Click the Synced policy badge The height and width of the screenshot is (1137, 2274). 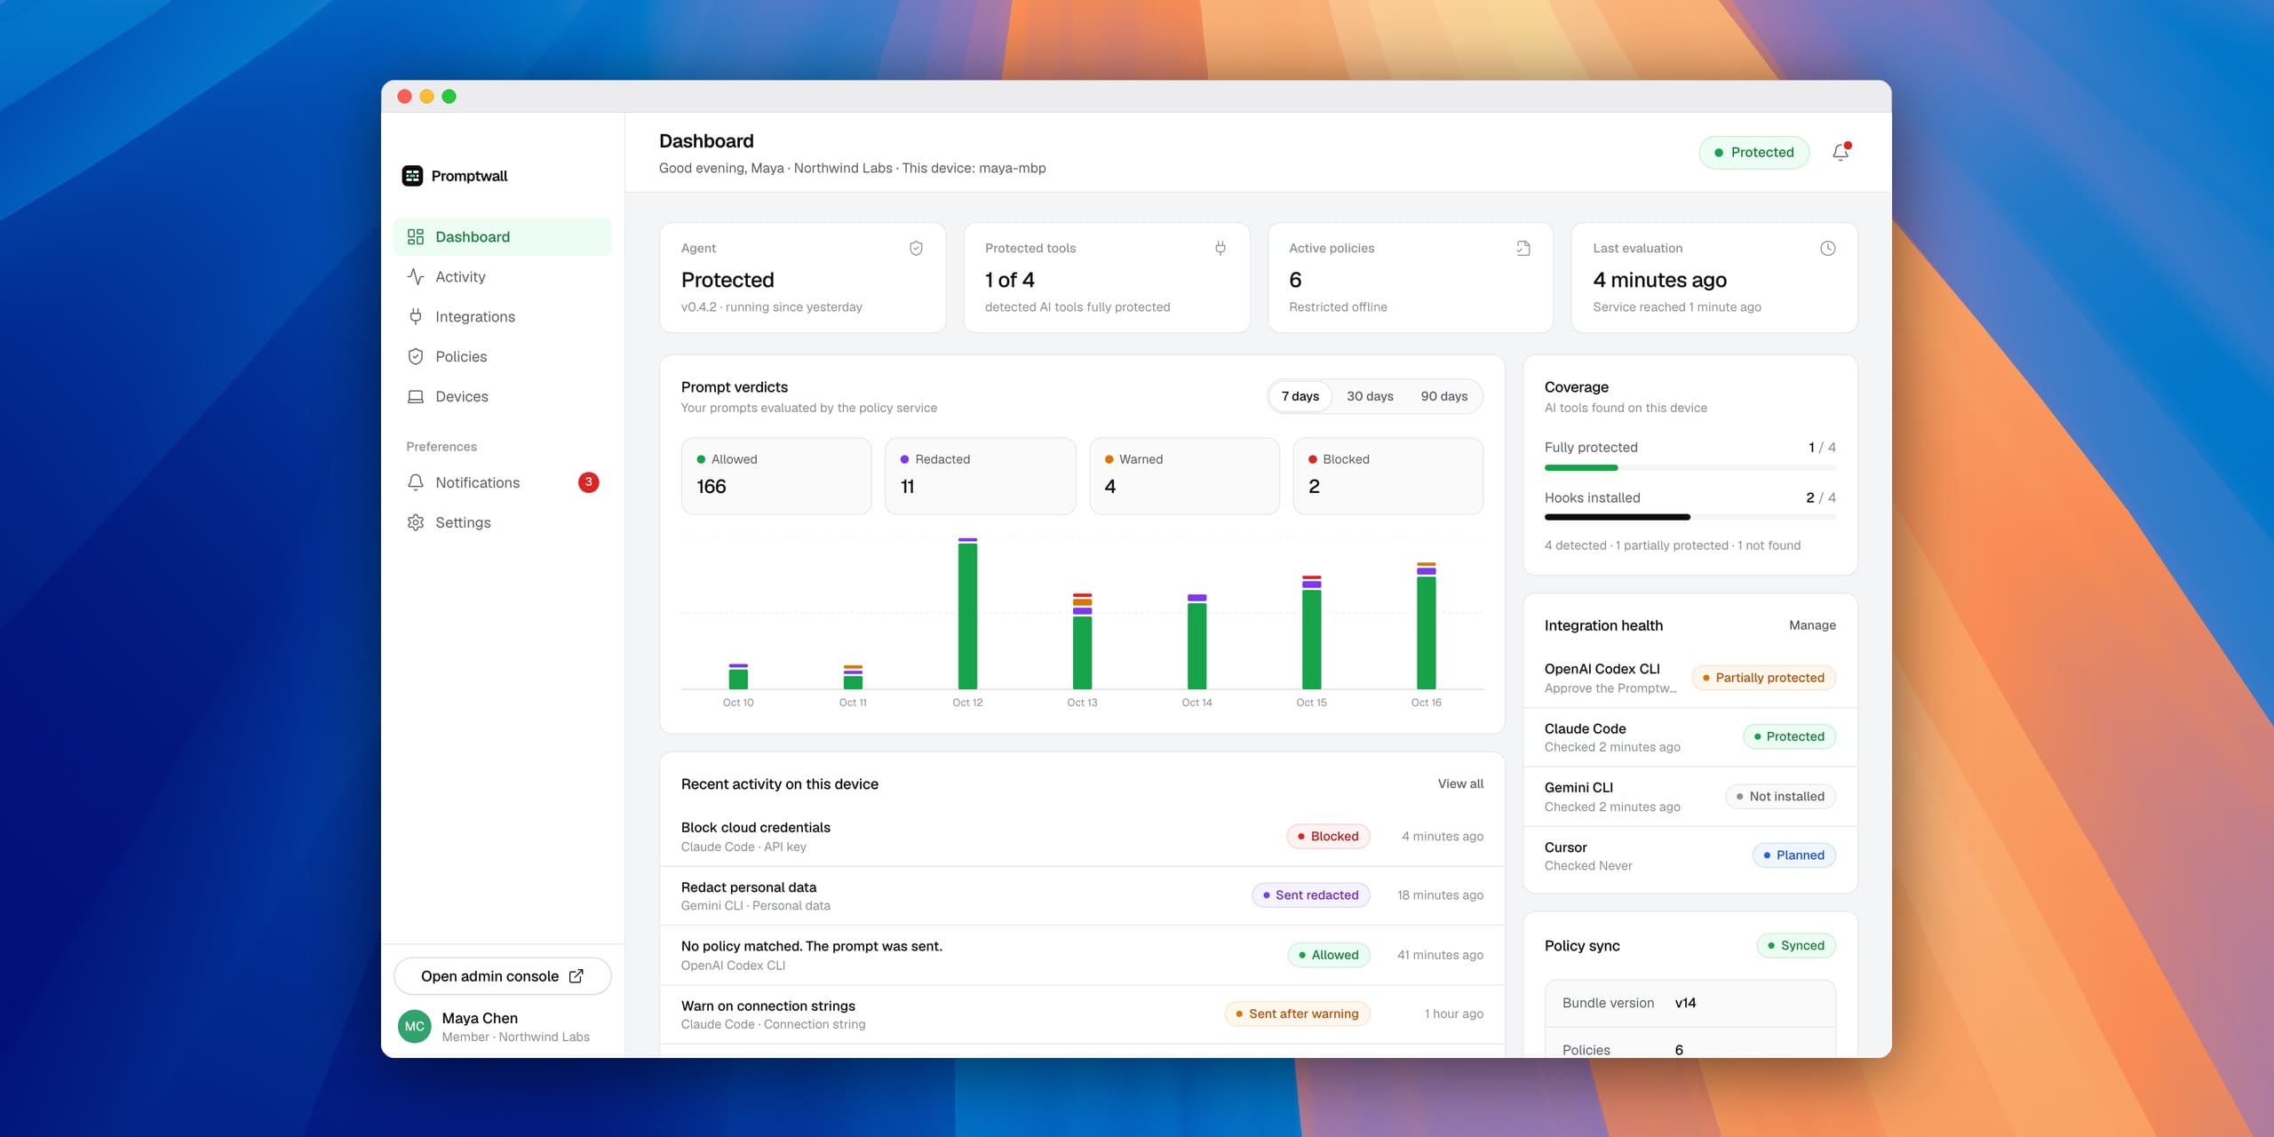tap(1795, 945)
